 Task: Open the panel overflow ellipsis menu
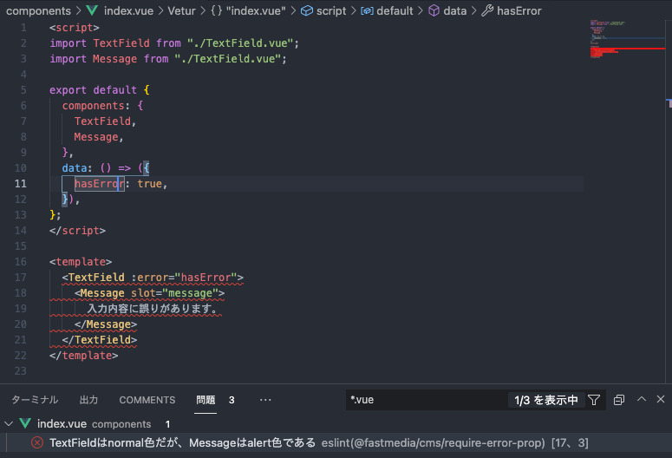point(265,400)
